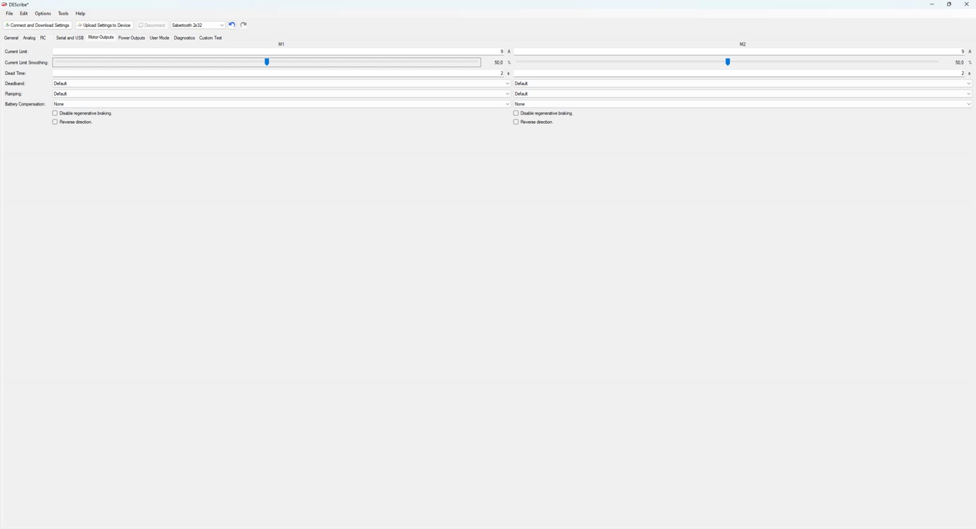The width and height of the screenshot is (976, 529).
Task: Switch to the Custom Test tab
Action: [x=210, y=38]
